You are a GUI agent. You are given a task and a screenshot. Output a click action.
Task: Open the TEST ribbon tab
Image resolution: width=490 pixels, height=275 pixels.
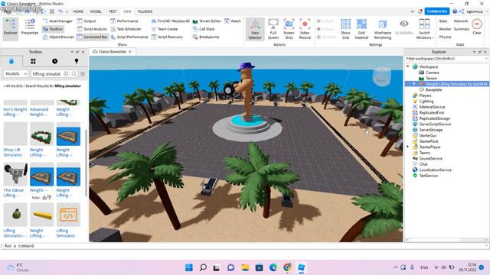113,11
